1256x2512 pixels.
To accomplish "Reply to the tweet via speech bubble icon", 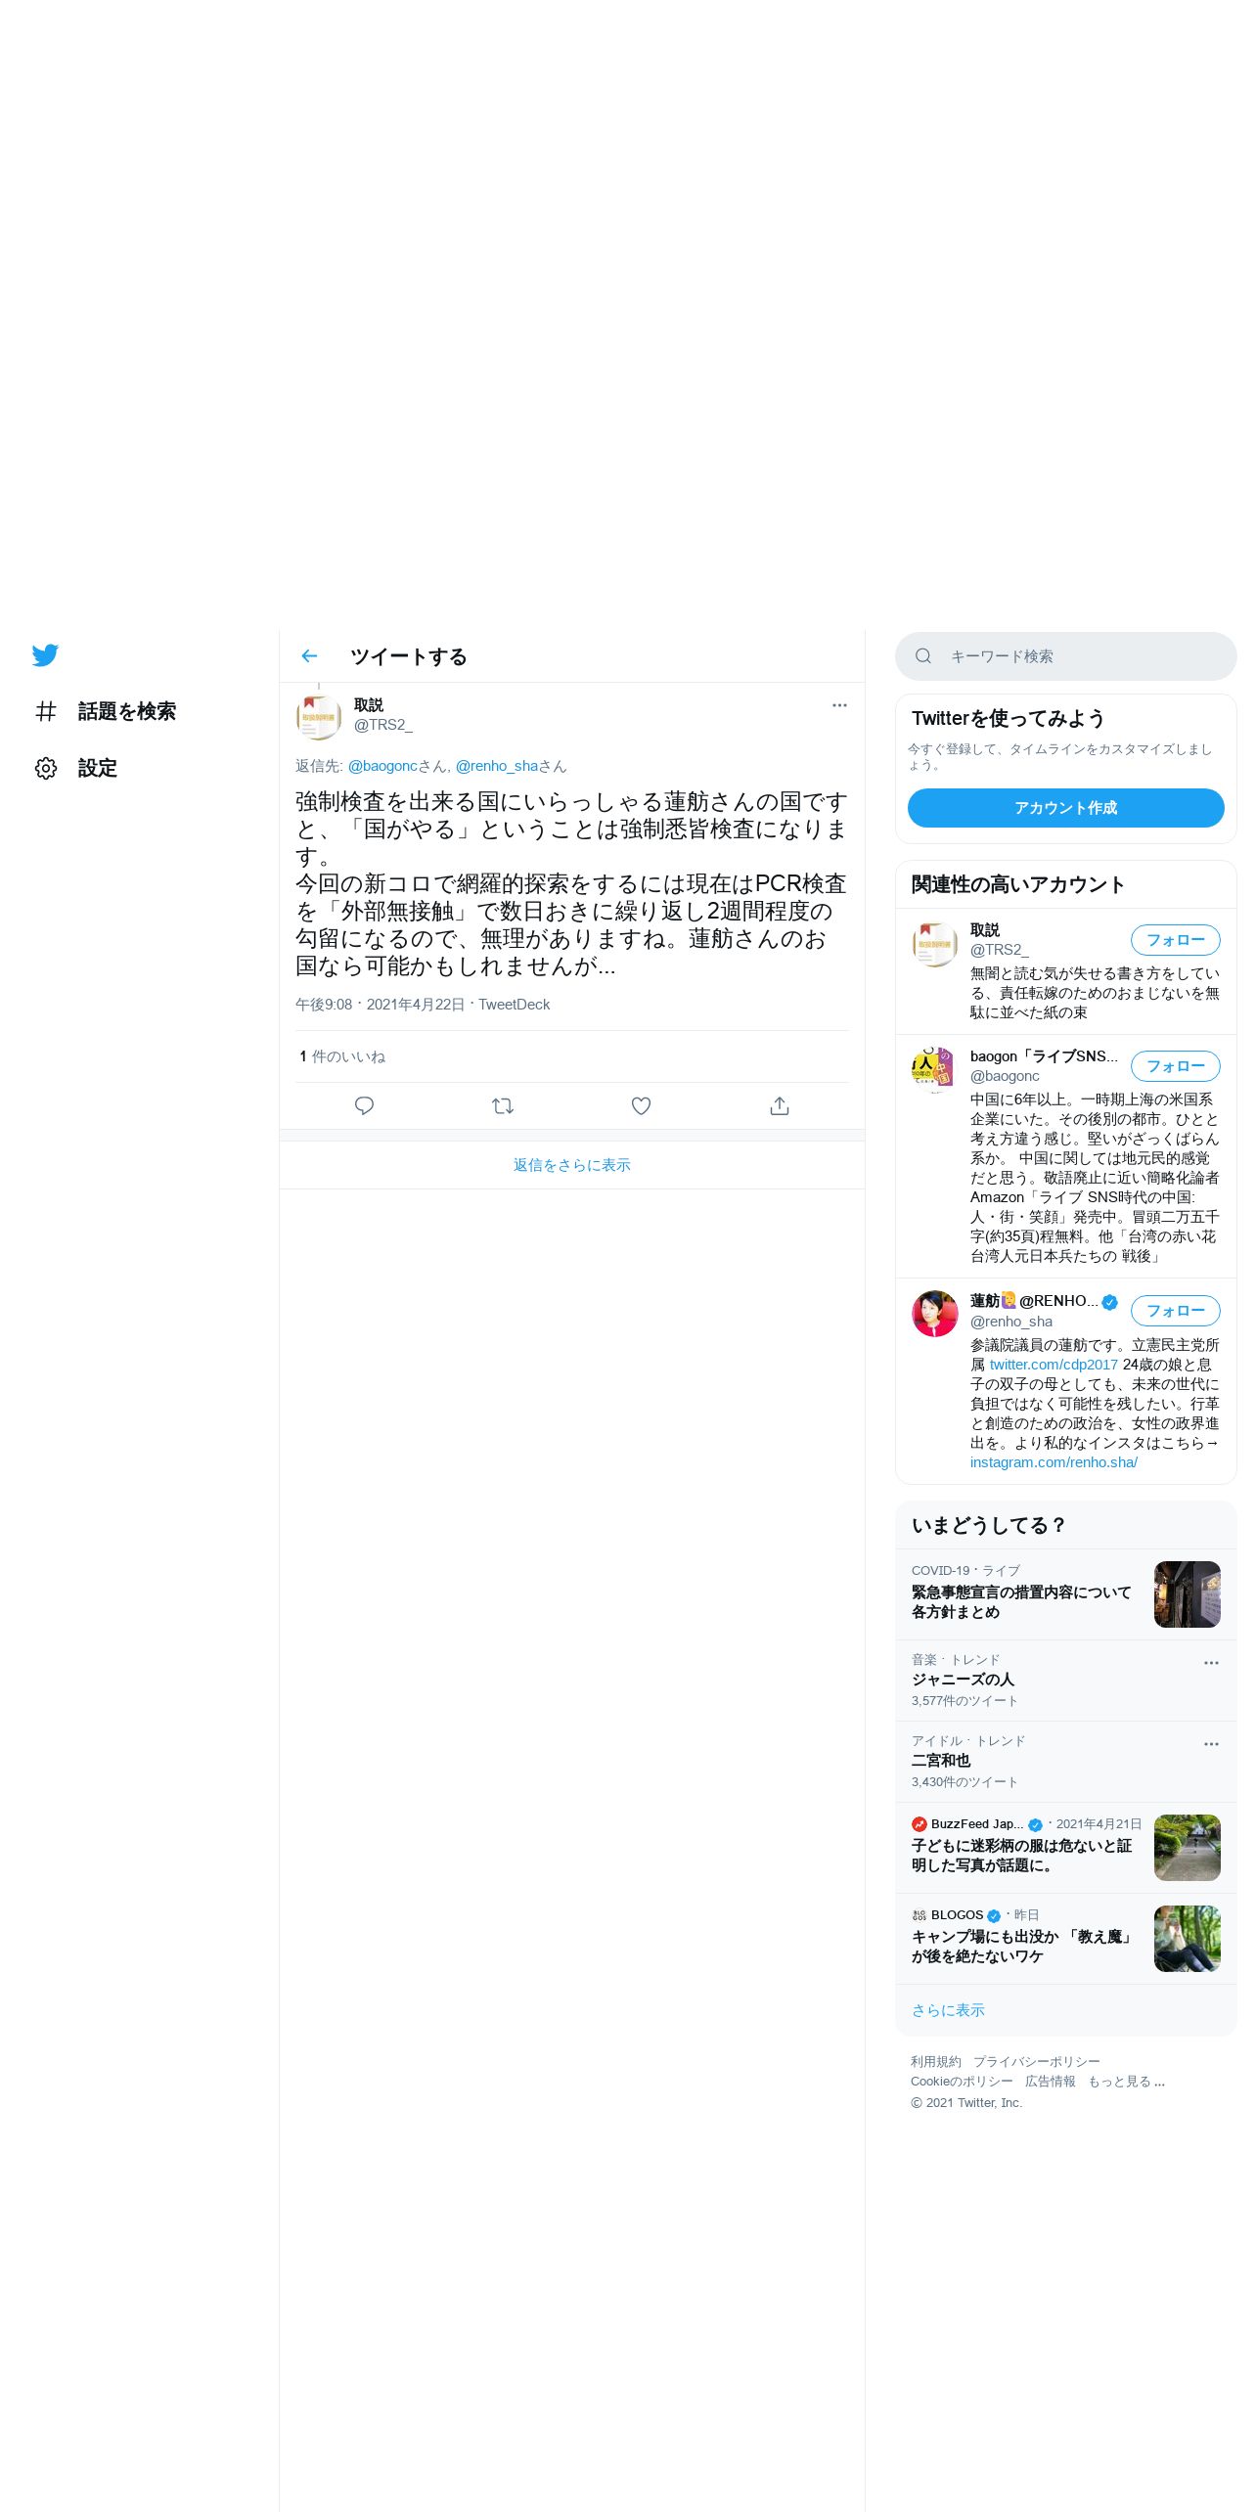I will pyautogui.click(x=364, y=1106).
